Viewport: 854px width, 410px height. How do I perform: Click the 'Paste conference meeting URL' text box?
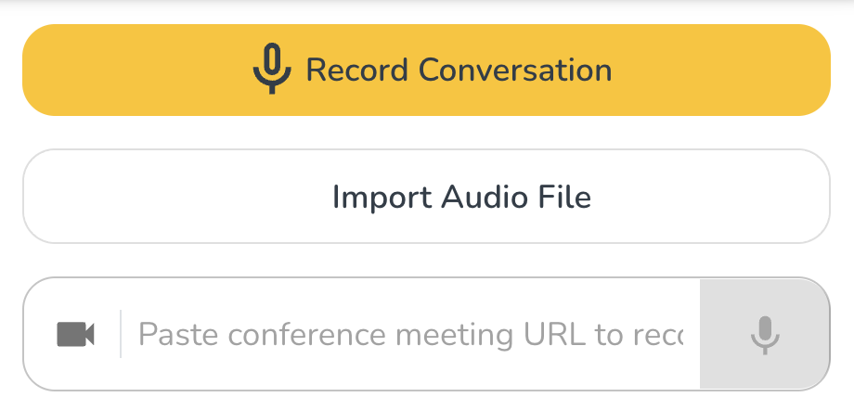(x=410, y=334)
